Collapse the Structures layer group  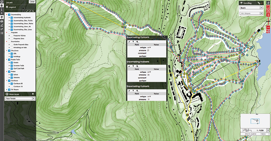[x=7, y=51]
